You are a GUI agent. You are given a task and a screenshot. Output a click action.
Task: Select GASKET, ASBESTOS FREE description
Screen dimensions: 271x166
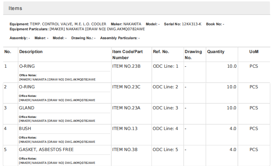click(46, 150)
